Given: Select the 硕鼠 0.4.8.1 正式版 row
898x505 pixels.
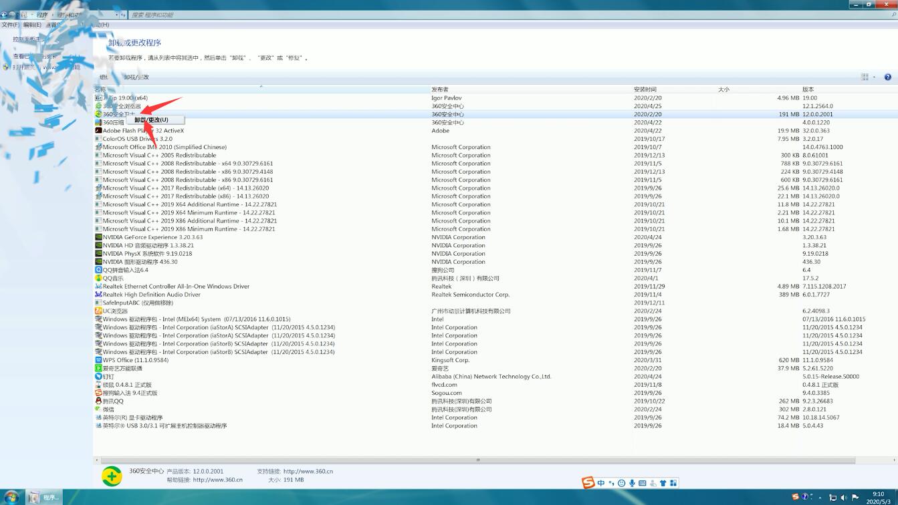Looking at the screenshot, I should 495,385.
